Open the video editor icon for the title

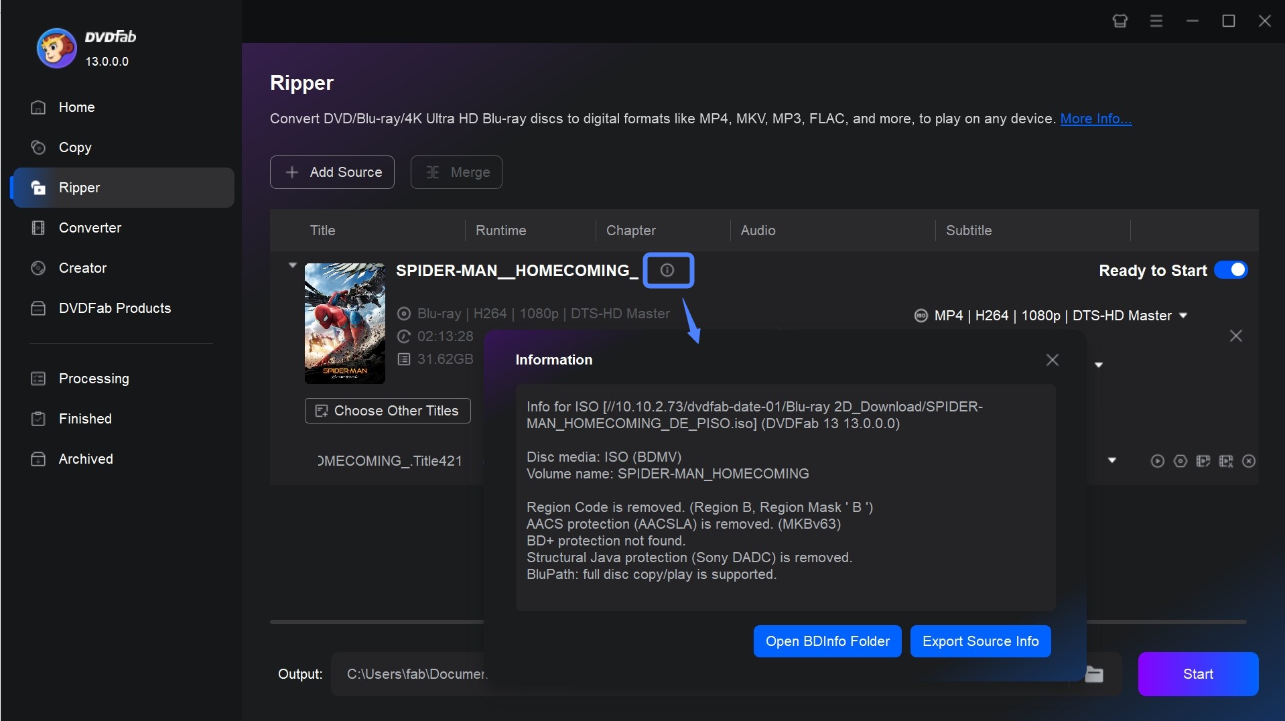coord(1204,461)
